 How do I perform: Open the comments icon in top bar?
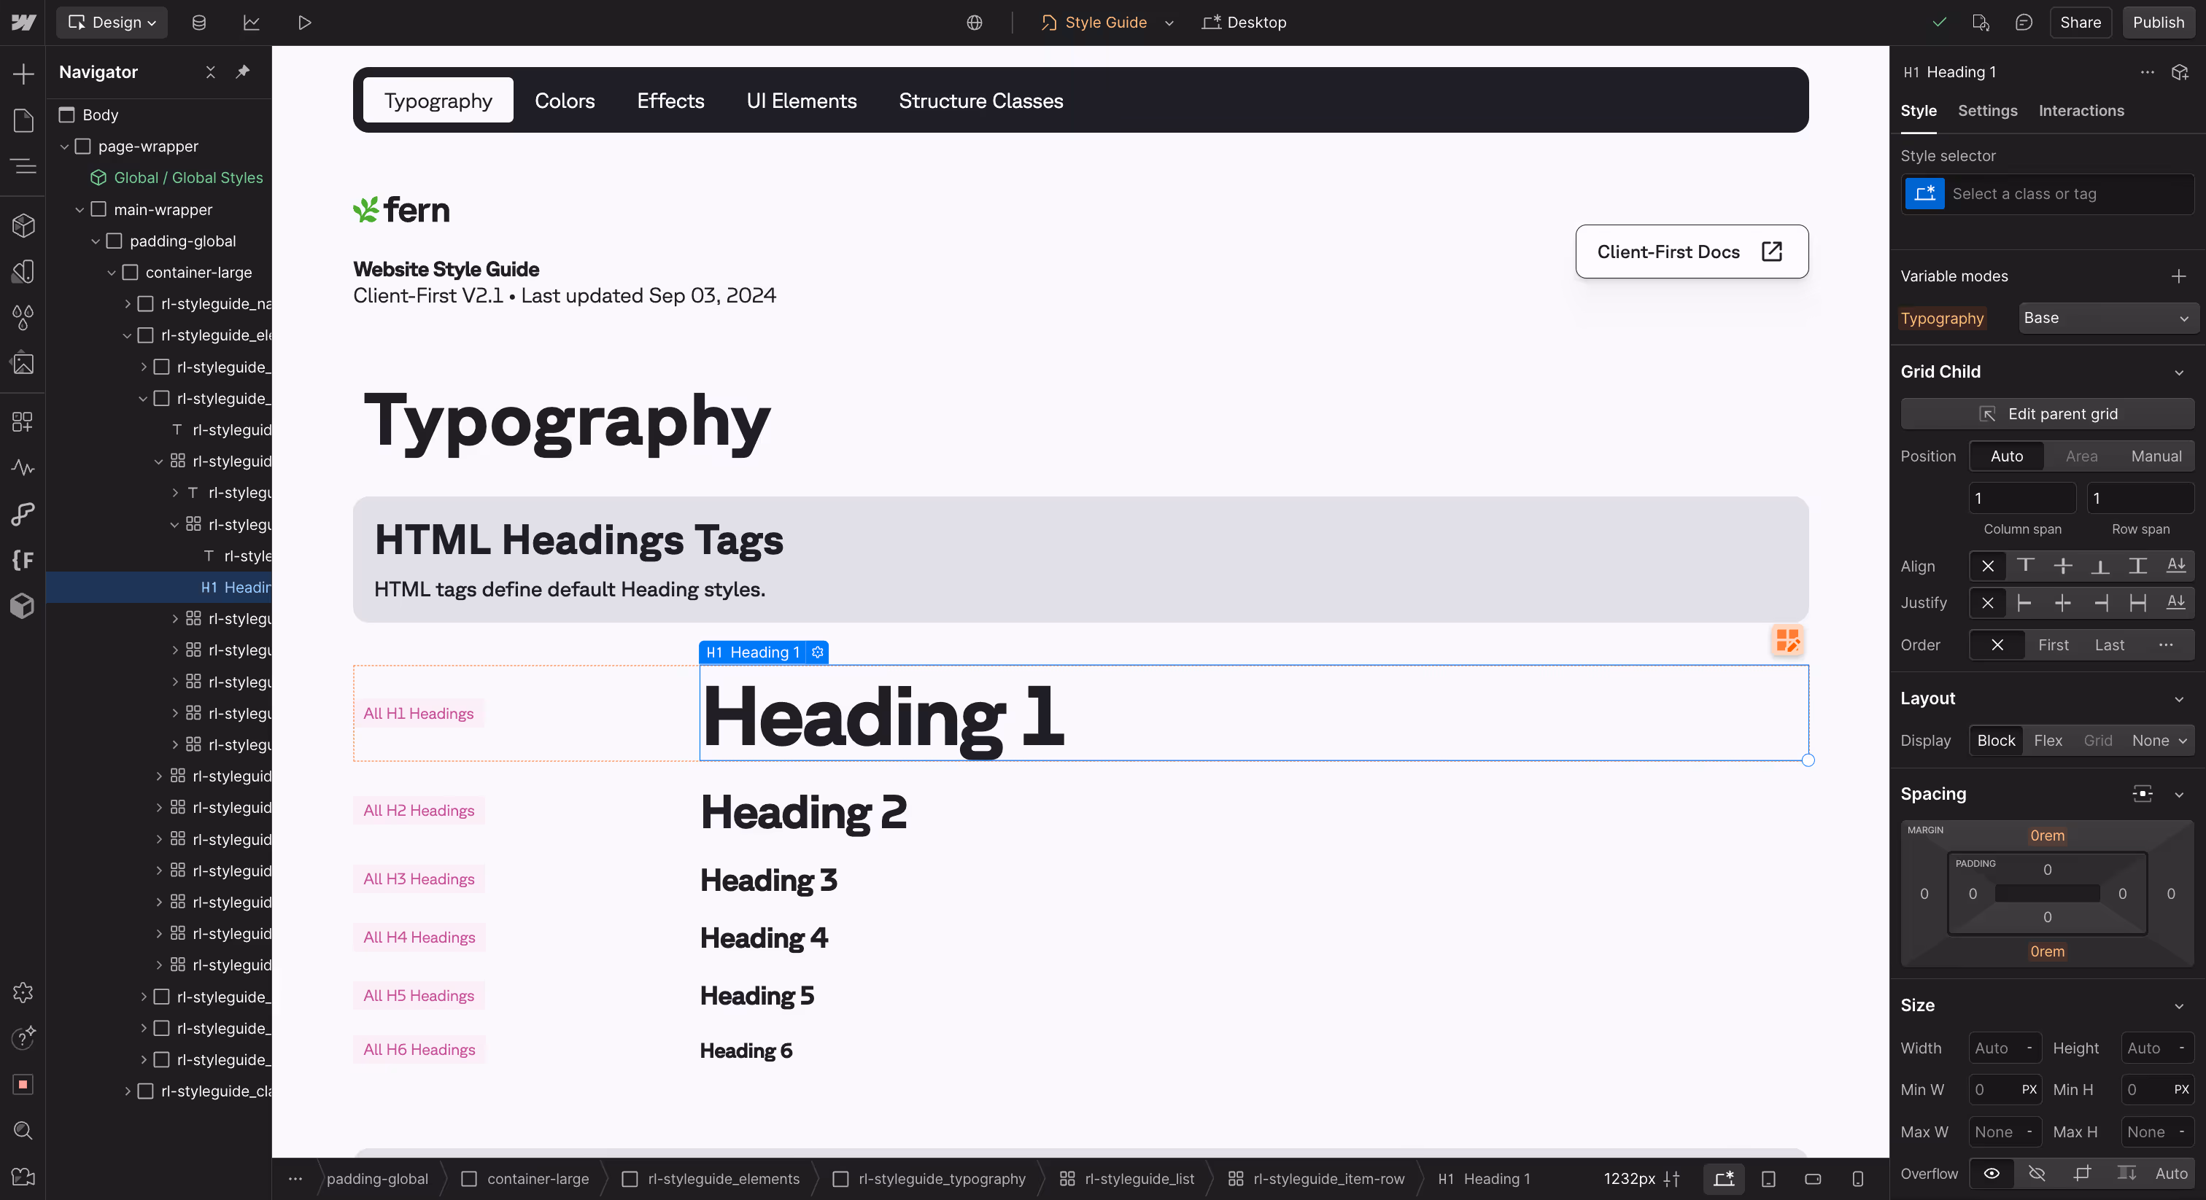click(2023, 23)
